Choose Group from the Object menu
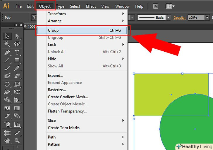 tap(82, 30)
